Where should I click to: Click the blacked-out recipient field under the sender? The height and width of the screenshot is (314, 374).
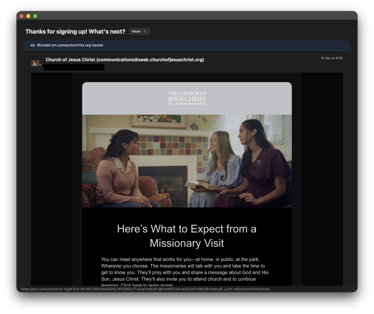click(x=74, y=67)
